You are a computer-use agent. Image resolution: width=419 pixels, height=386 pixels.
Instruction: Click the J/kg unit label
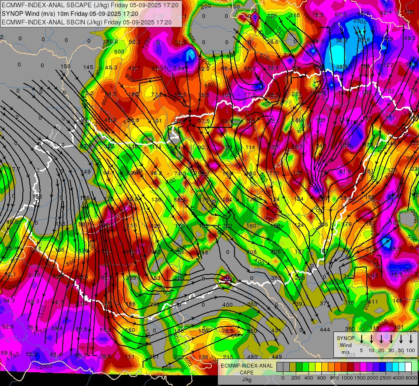click(247, 380)
